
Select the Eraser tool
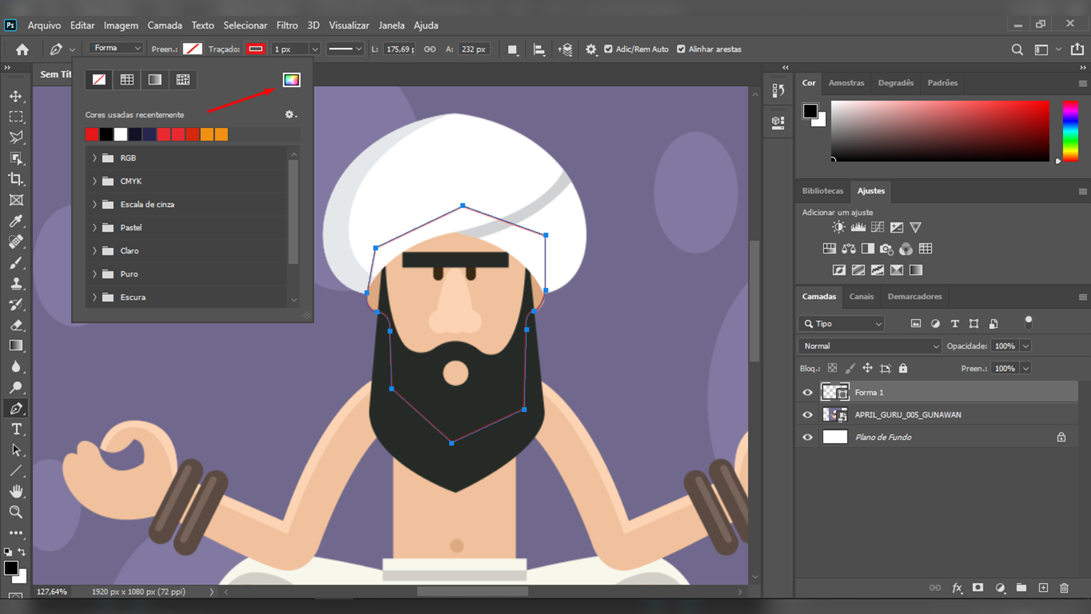pyautogui.click(x=16, y=325)
